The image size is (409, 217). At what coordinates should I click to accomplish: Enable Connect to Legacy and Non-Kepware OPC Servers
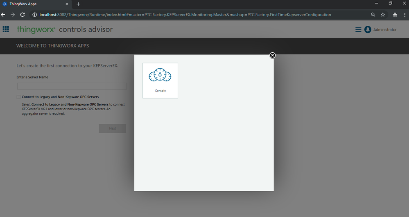pyautogui.click(x=18, y=97)
